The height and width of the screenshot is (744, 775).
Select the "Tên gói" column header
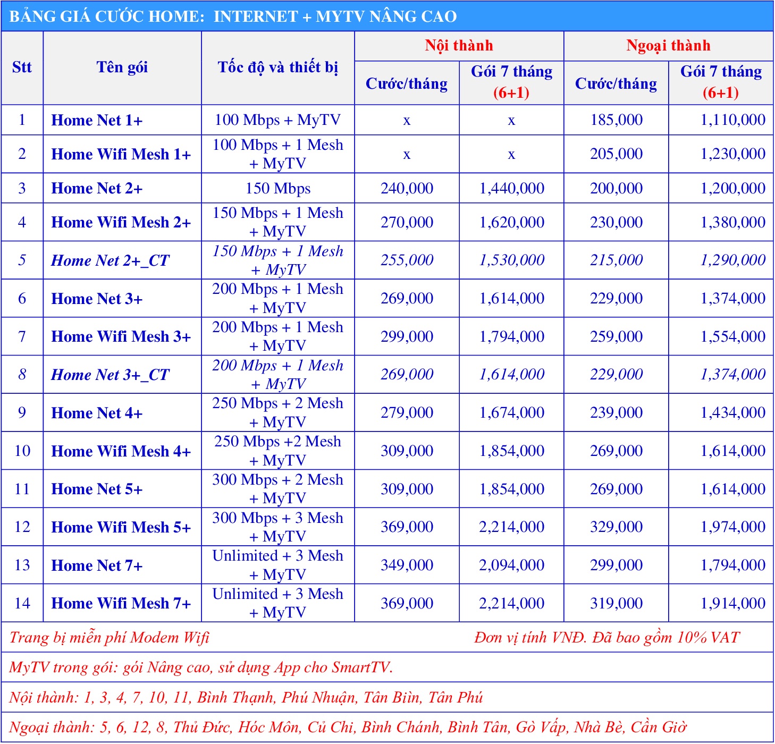point(122,67)
